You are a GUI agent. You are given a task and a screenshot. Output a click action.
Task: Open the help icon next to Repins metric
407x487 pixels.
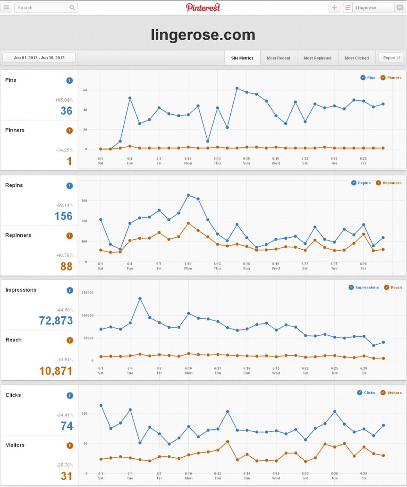pos(69,186)
